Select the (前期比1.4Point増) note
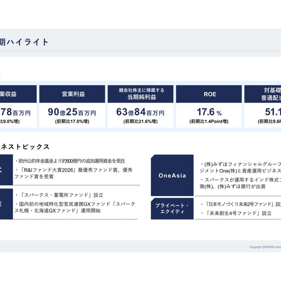This screenshot has height=281, width=281. click(209, 122)
